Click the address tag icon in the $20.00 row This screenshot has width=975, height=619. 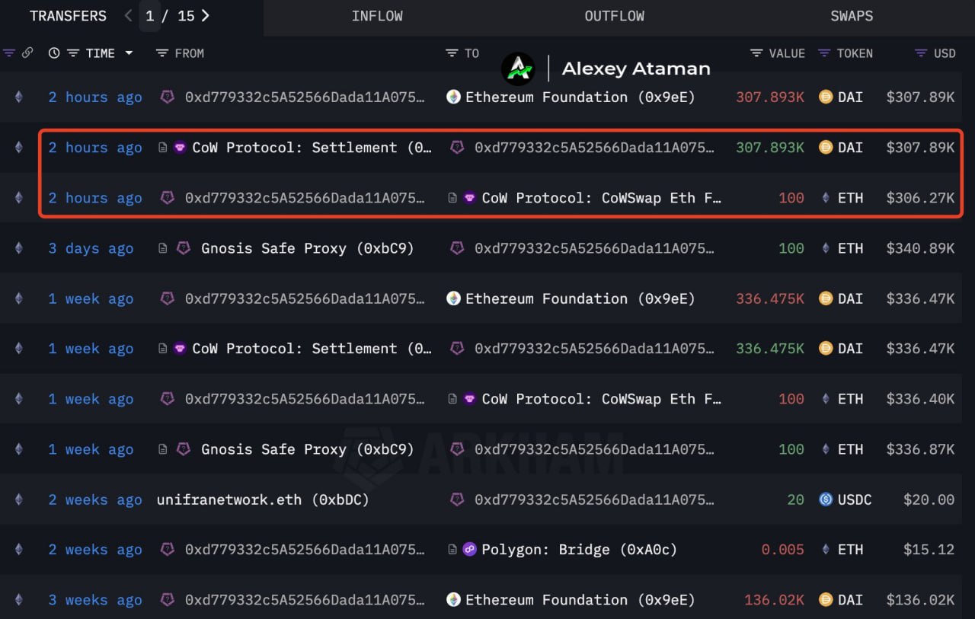pos(456,499)
